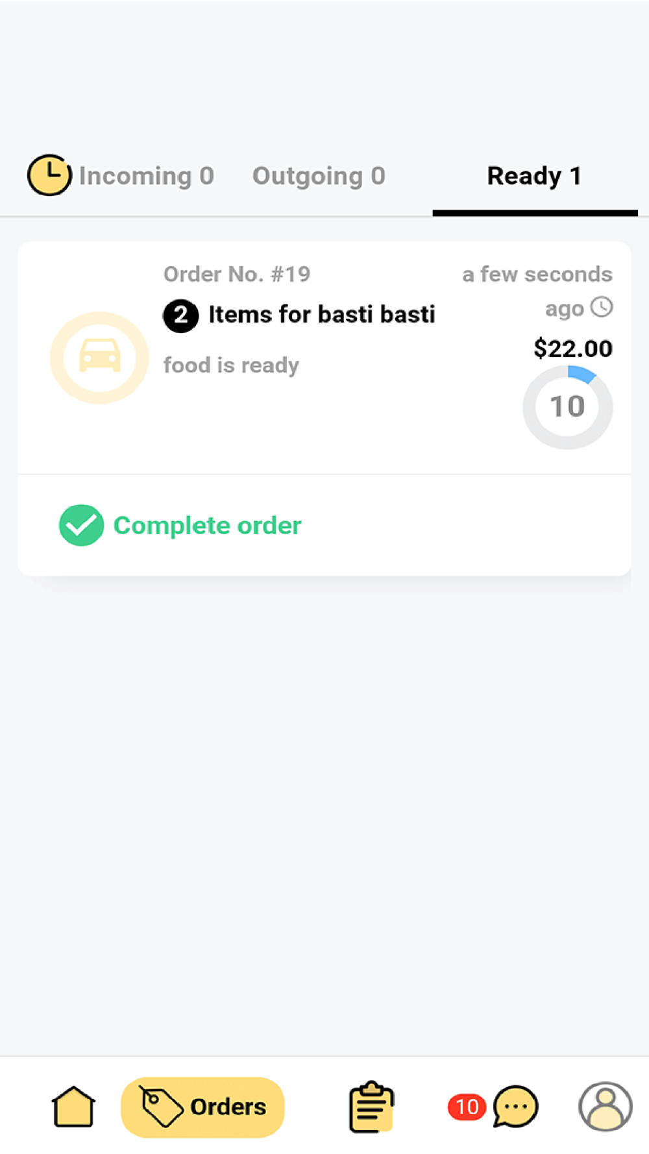Click the yellow clock icon beside Incoming
The image size is (649, 1154).
pos(49,175)
